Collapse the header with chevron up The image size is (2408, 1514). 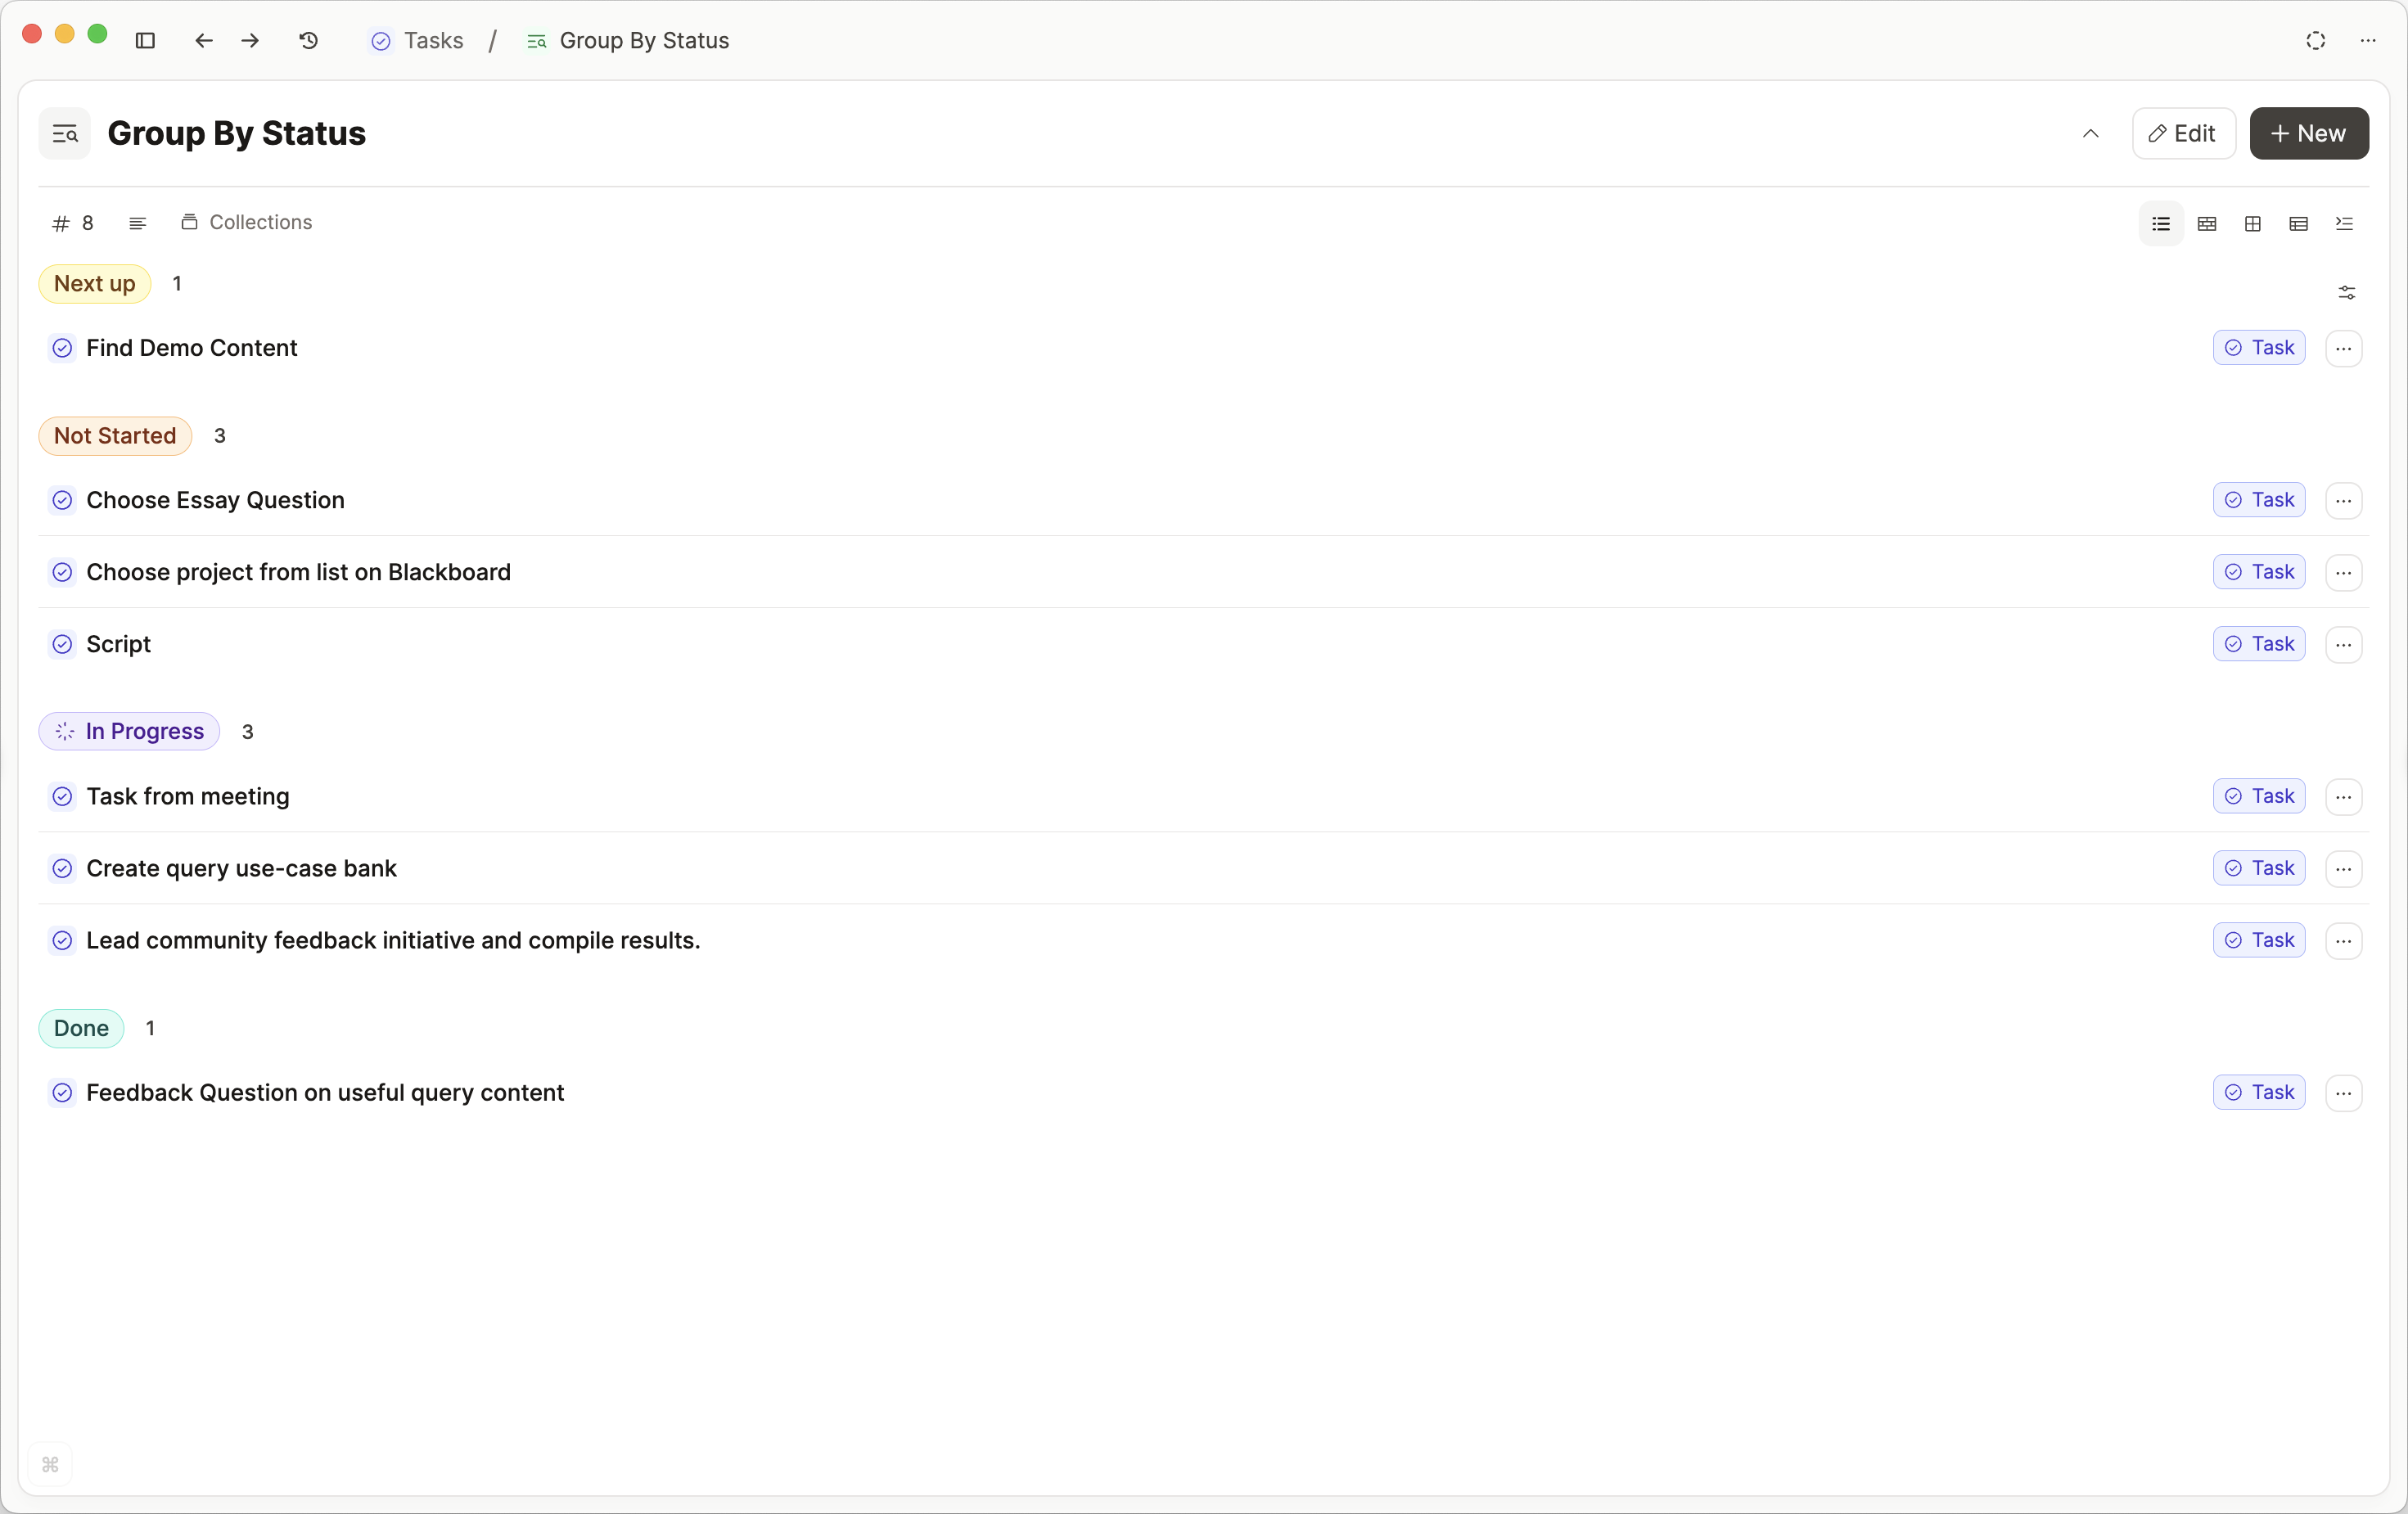pos(2090,134)
